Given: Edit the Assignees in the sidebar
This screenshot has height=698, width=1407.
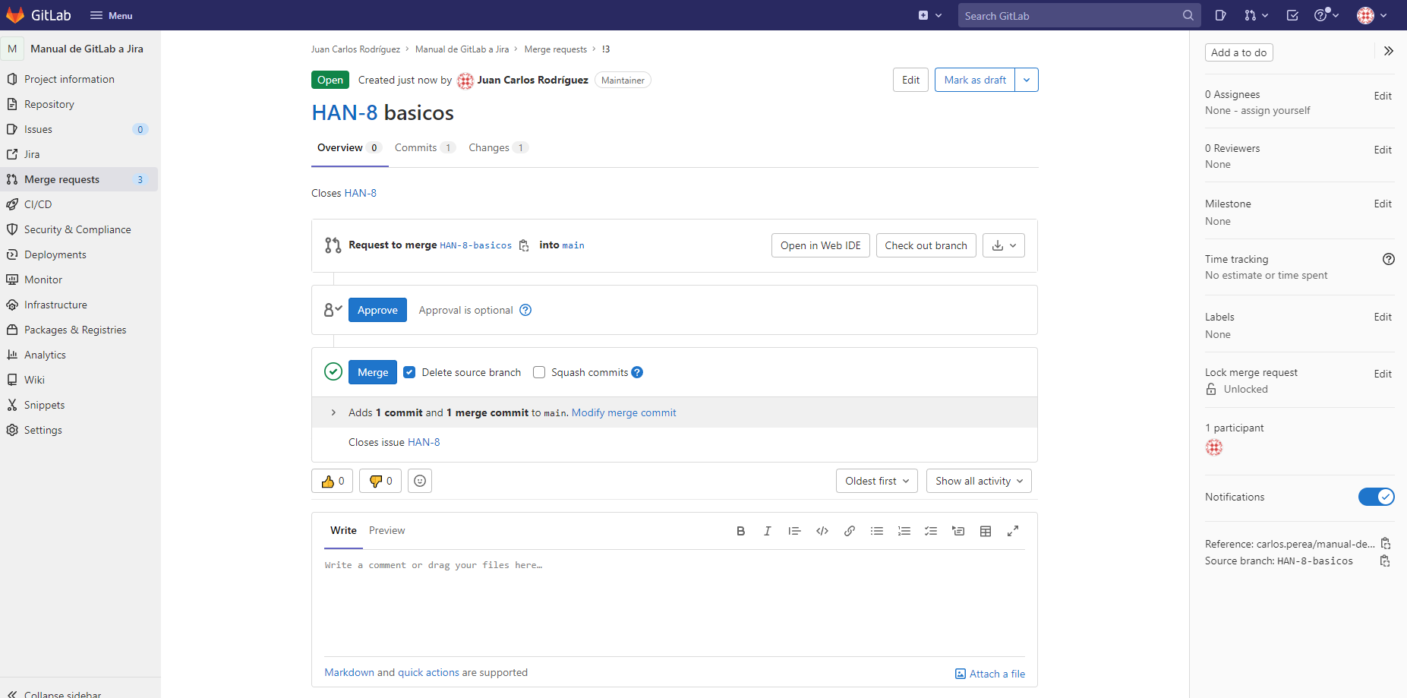Looking at the screenshot, I should (x=1383, y=96).
